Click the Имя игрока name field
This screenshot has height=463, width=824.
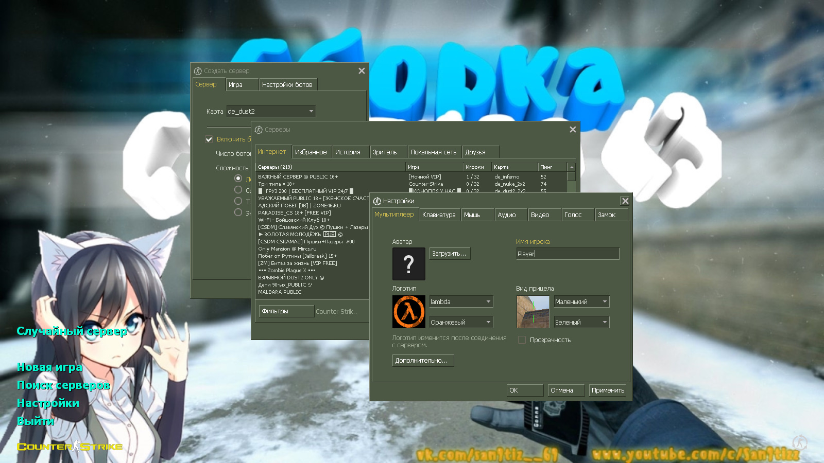pyautogui.click(x=567, y=254)
